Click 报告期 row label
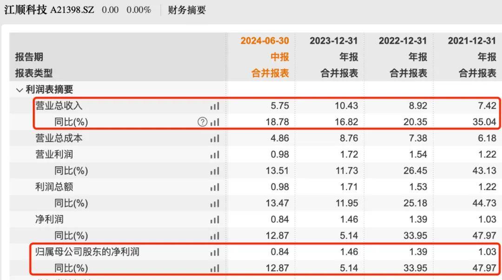This screenshot has width=502, height=280. point(29,57)
